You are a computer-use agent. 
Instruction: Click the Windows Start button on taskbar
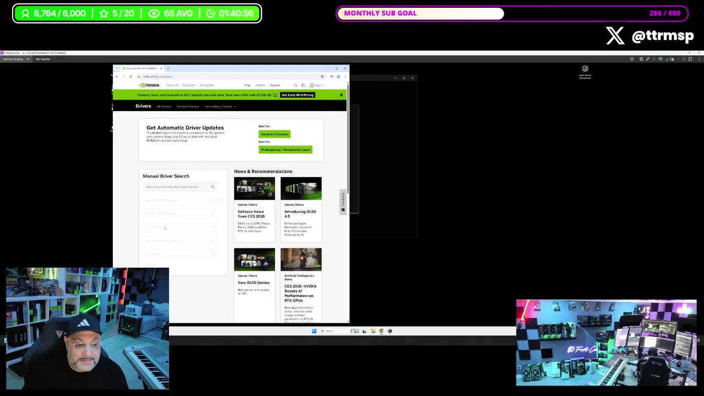(x=314, y=331)
